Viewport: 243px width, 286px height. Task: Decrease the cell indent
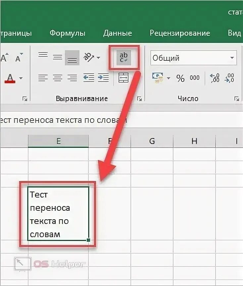pyautogui.click(x=89, y=78)
